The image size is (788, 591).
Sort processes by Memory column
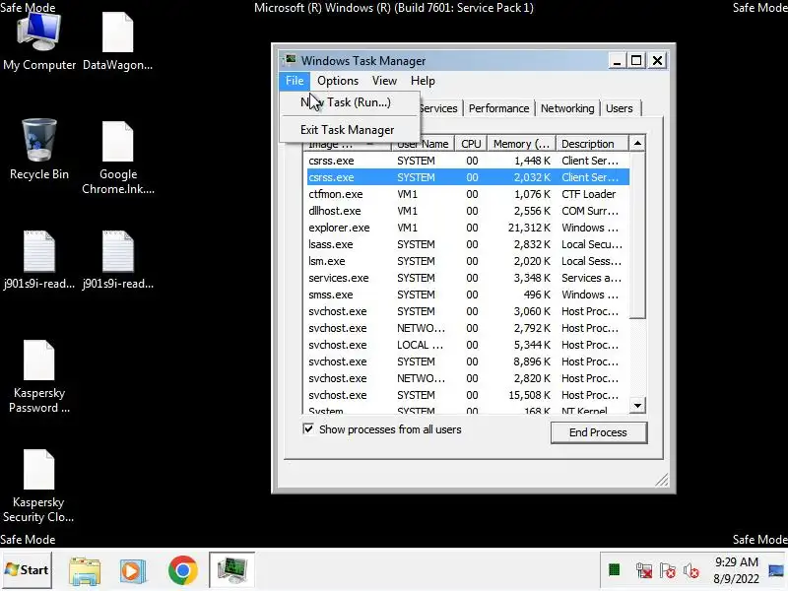pyautogui.click(x=521, y=144)
